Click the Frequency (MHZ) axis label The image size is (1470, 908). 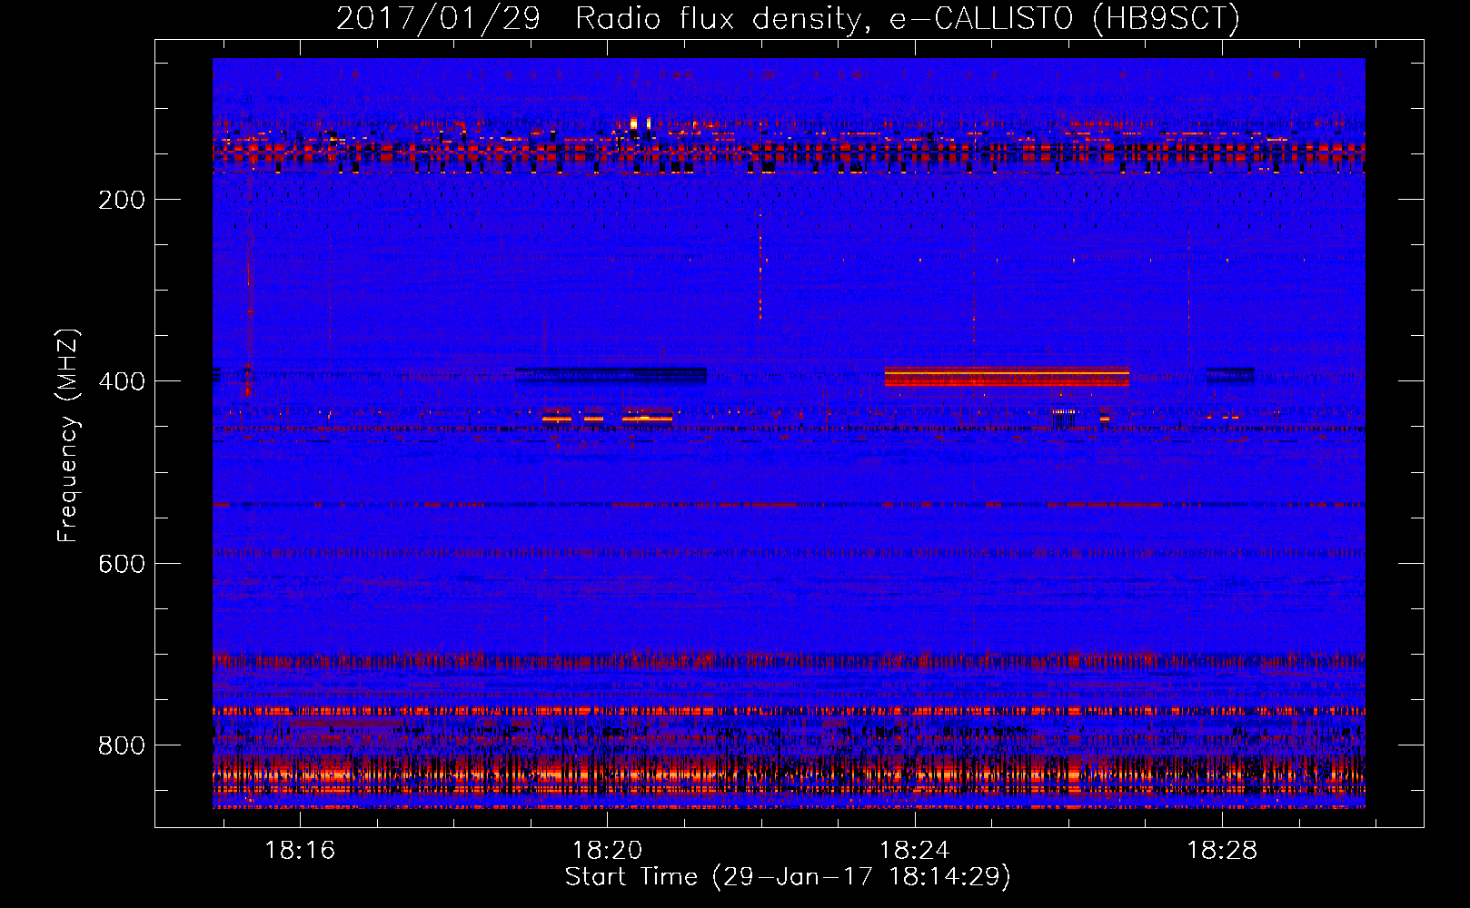click(x=68, y=435)
